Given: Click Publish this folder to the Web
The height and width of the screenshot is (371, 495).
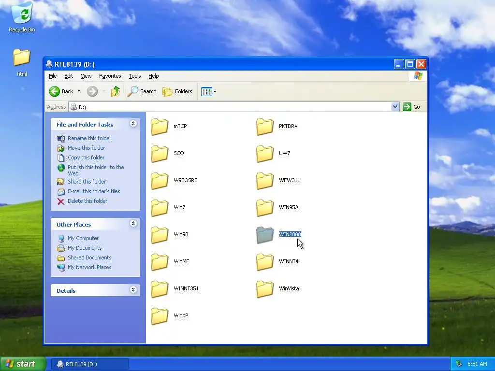Looking at the screenshot, I should pos(96,170).
